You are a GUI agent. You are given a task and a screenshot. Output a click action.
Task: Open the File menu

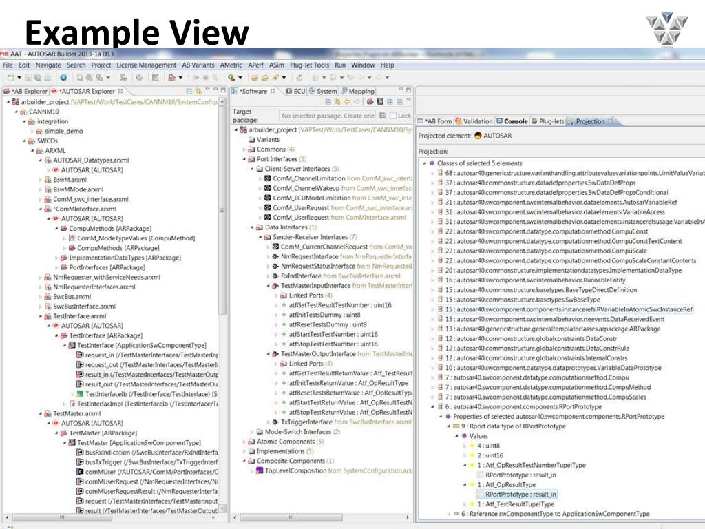(8, 65)
